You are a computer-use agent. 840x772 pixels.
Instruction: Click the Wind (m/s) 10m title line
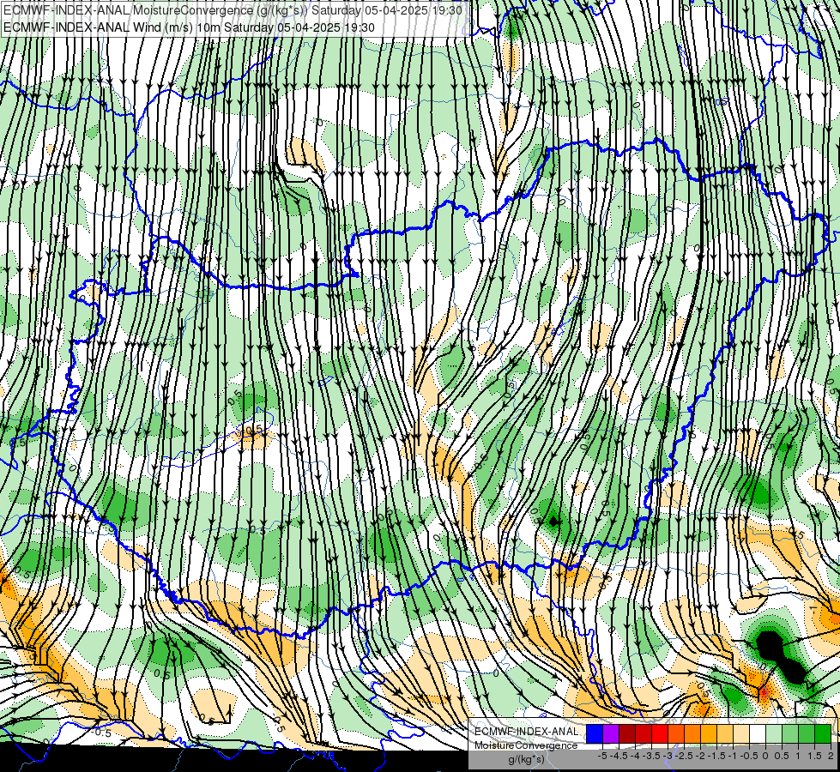click(189, 27)
